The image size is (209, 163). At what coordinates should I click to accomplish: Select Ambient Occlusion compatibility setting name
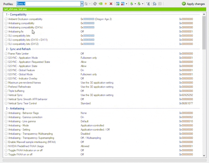[25, 19]
